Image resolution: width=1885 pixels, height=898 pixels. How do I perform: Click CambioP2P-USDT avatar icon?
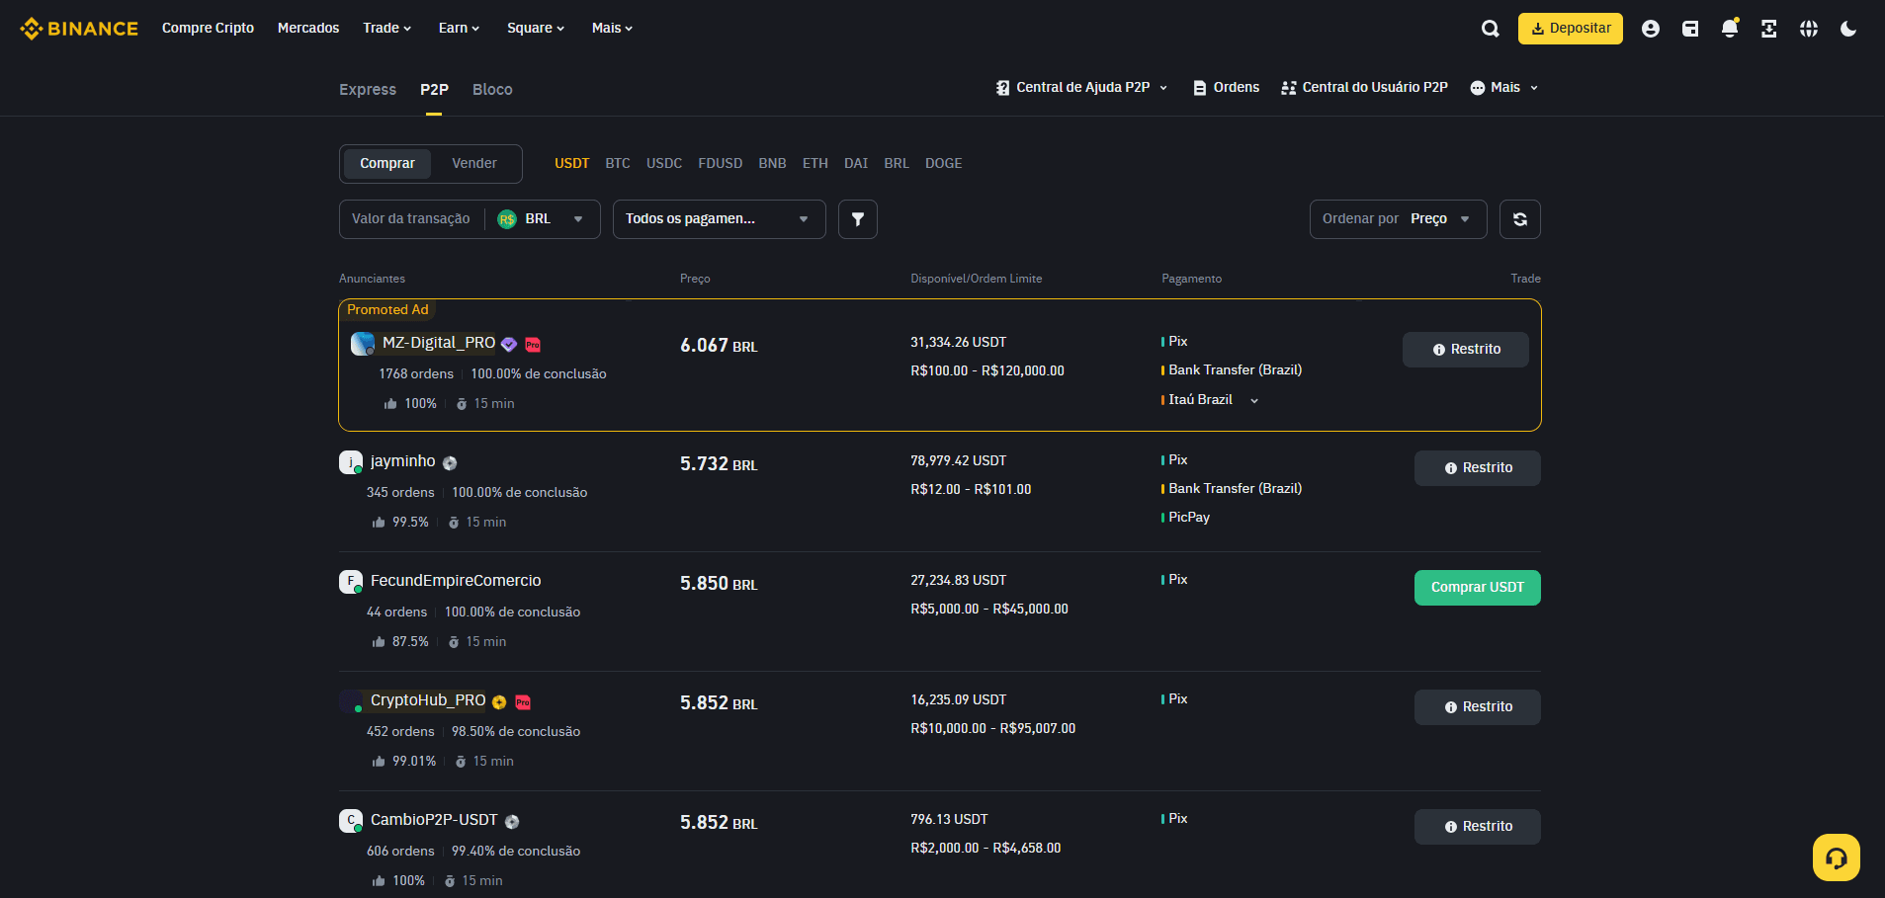pos(351,821)
